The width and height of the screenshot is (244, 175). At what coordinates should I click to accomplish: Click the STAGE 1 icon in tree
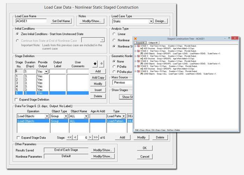tap(138, 46)
